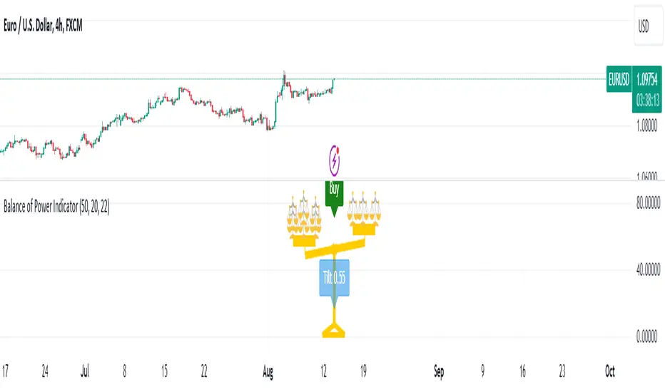Click the 40.00000 indicator scale value

click(x=648, y=269)
